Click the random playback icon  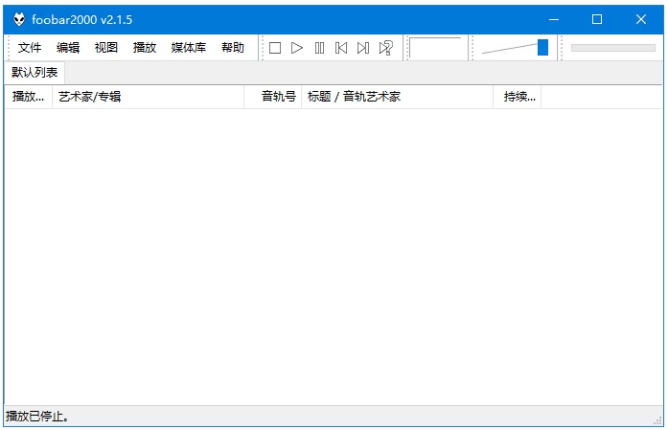[385, 48]
